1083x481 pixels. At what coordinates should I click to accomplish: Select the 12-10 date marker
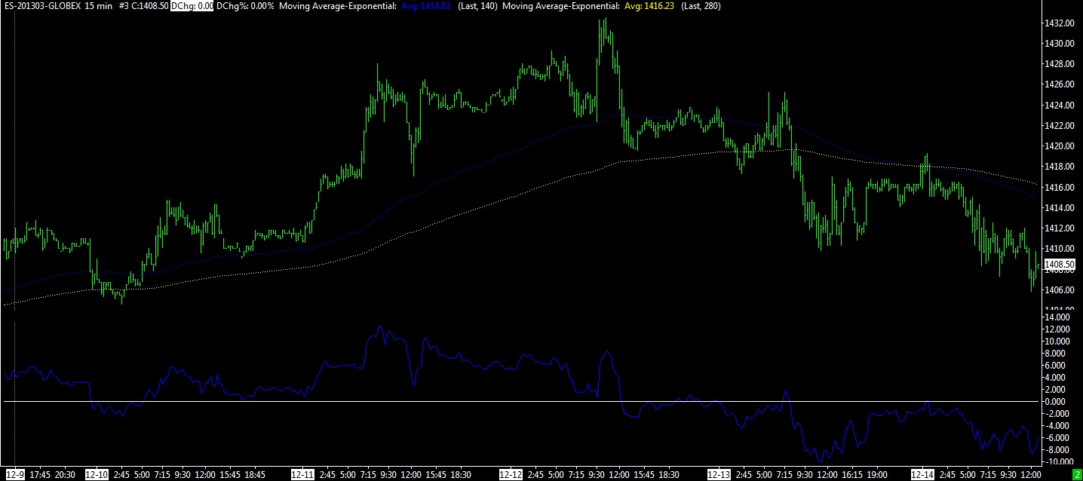click(x=97, y=475)
